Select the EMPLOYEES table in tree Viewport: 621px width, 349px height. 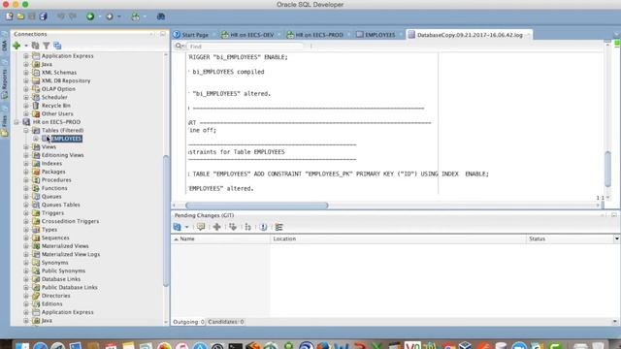point(66,139)
